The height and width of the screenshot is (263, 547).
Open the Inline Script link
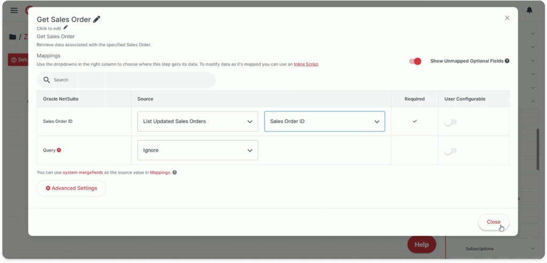pyautogui.click(x=306, y=64)
